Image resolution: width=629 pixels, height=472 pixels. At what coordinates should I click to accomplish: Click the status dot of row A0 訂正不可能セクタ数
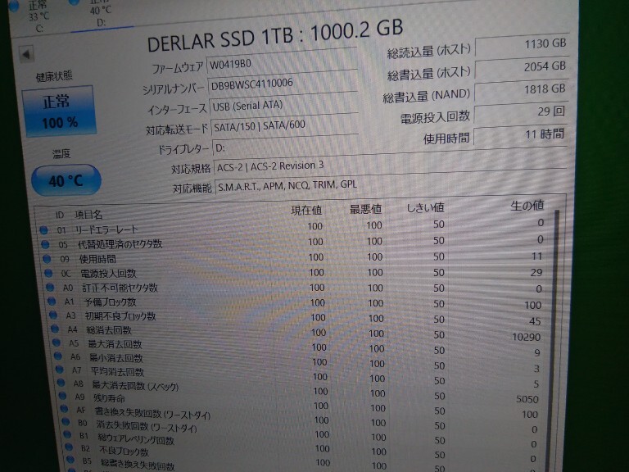[50, 288]
